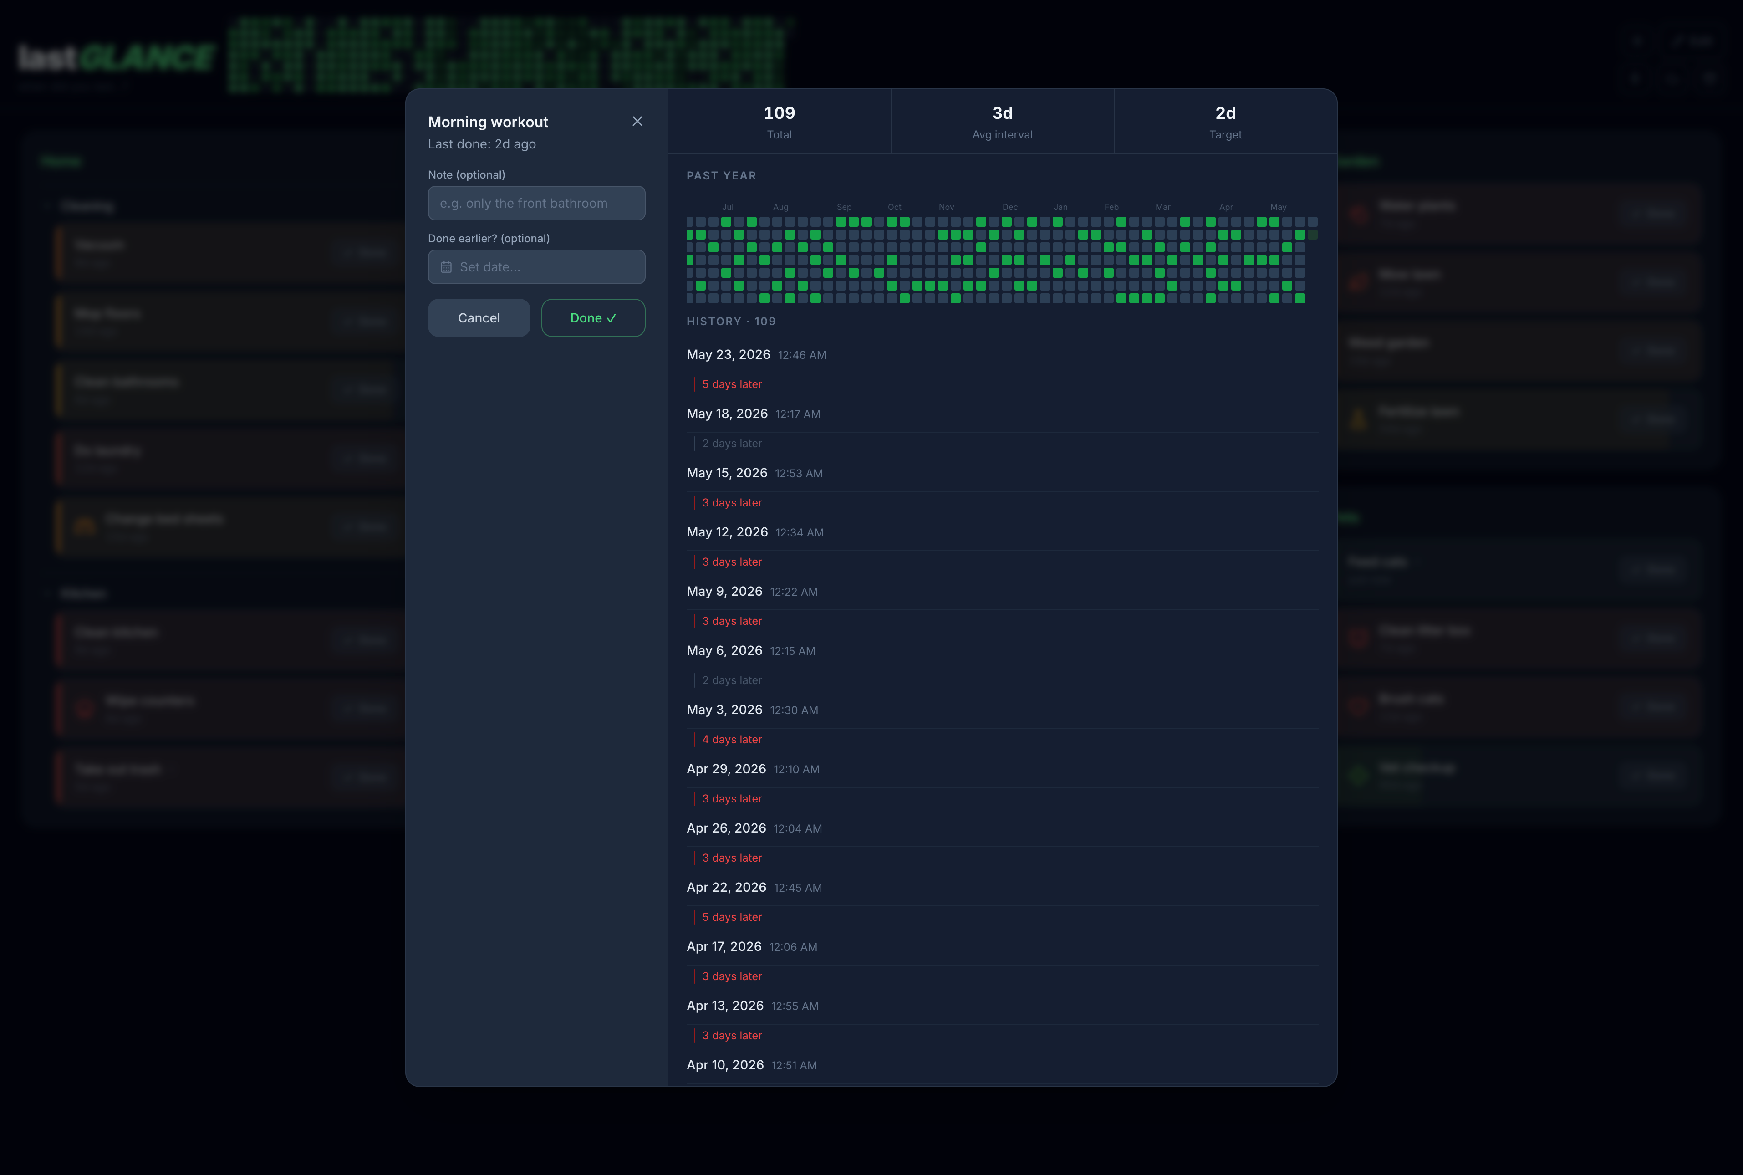Click the Sep month label on heatmap
The width and height of the screenshot is (1743, 1175).
click(x=844, y=207)
